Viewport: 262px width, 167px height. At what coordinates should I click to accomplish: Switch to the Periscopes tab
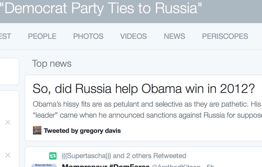(225, 36)
